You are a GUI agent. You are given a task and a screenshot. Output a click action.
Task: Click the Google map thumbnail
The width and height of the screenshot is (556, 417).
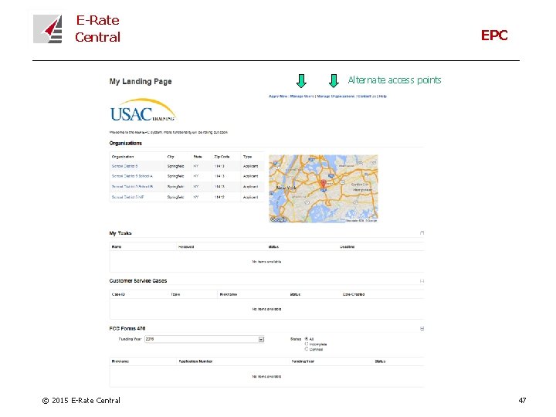(x=323, y=188)
